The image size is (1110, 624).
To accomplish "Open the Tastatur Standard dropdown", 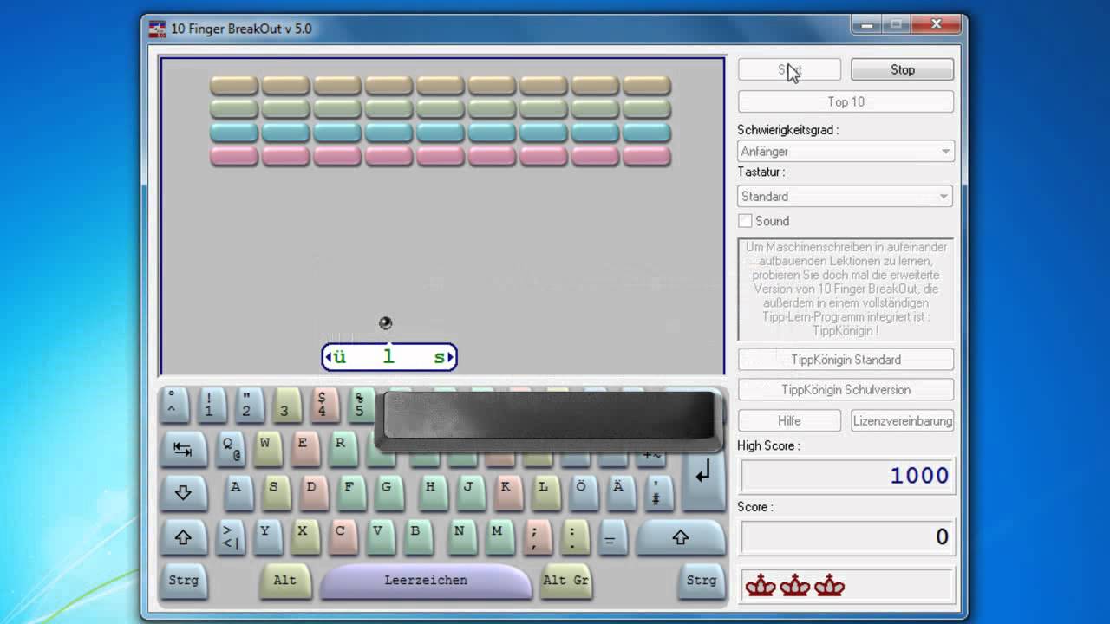I will tap(846, 196).
